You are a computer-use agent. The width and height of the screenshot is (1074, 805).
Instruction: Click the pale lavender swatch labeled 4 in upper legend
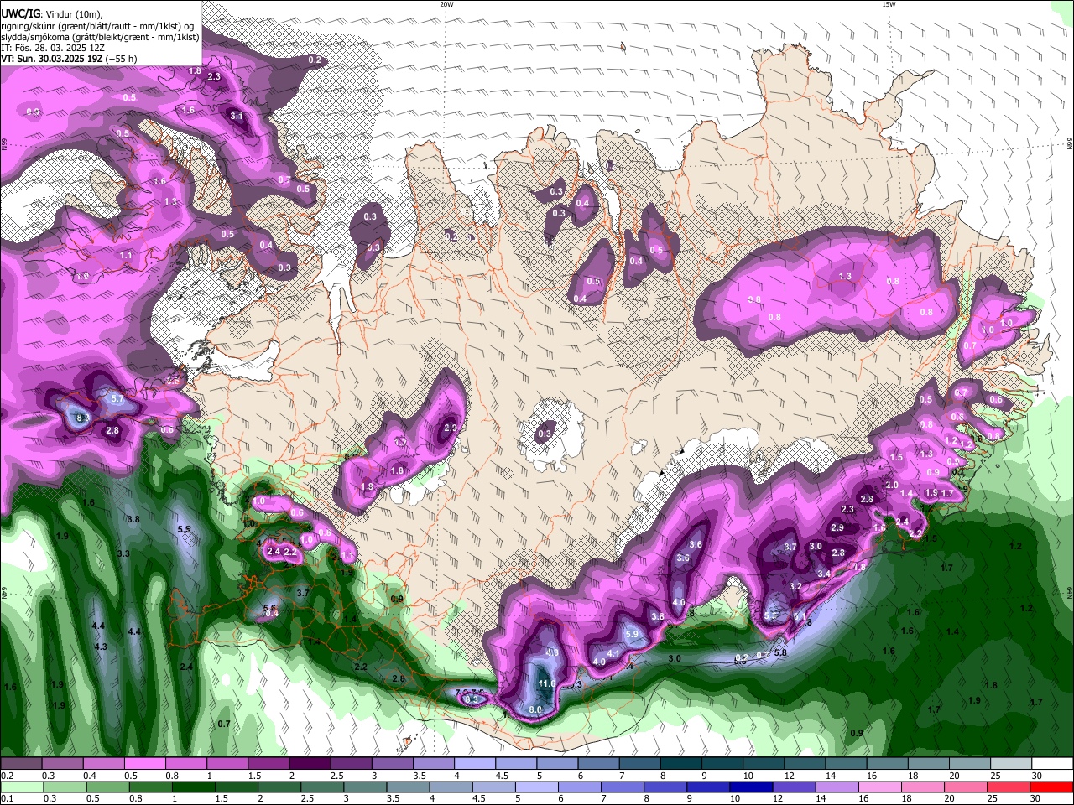click(x=475, y=764)
